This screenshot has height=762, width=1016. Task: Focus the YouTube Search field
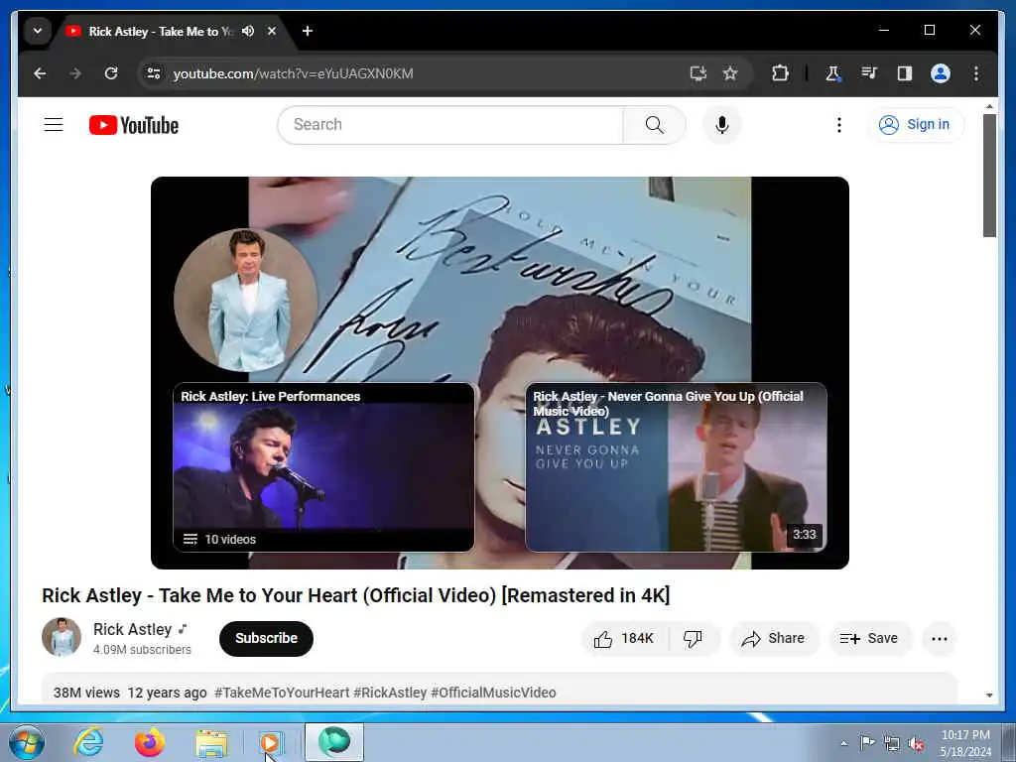click(x=451, y=124)
